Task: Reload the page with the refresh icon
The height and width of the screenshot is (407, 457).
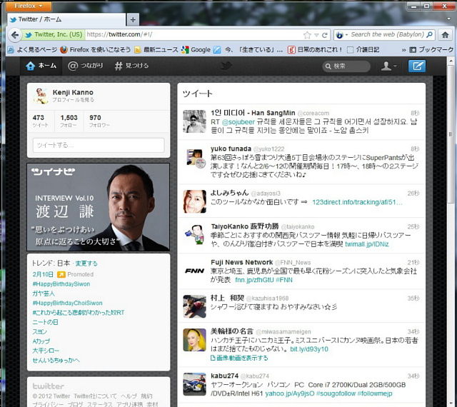Action: click(324, 35)
